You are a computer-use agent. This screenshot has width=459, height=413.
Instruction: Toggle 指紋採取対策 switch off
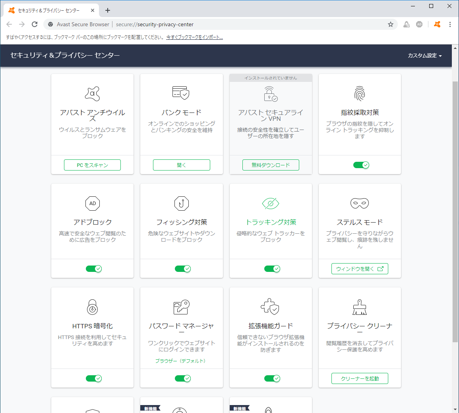(361, 165)
